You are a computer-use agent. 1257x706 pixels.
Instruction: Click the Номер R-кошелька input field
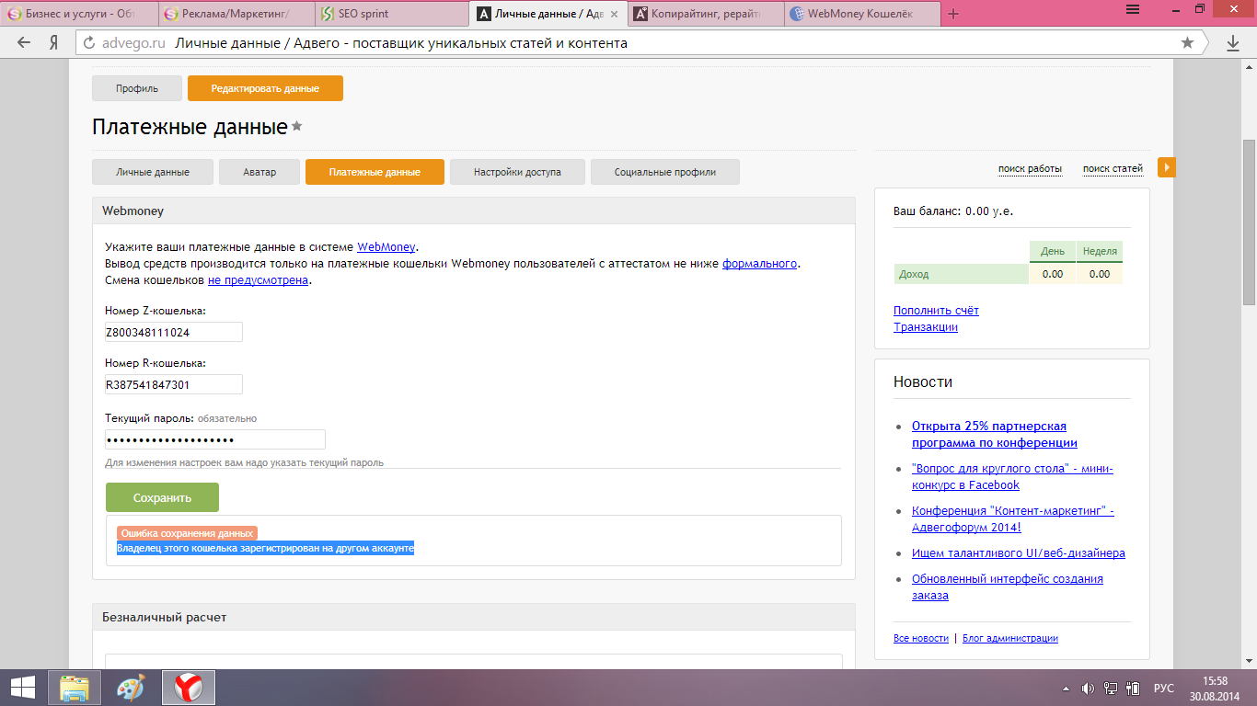pyautogui.click(x=174, y=384)
